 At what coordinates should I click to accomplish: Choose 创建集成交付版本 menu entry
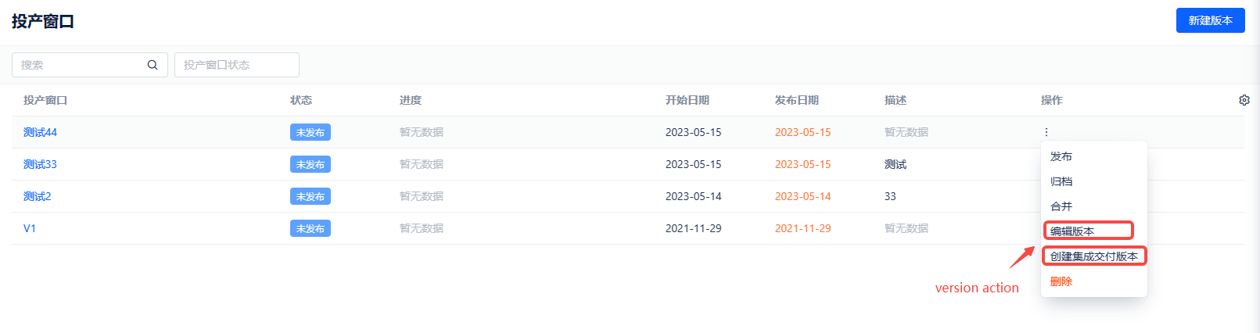pos(1093,256)
